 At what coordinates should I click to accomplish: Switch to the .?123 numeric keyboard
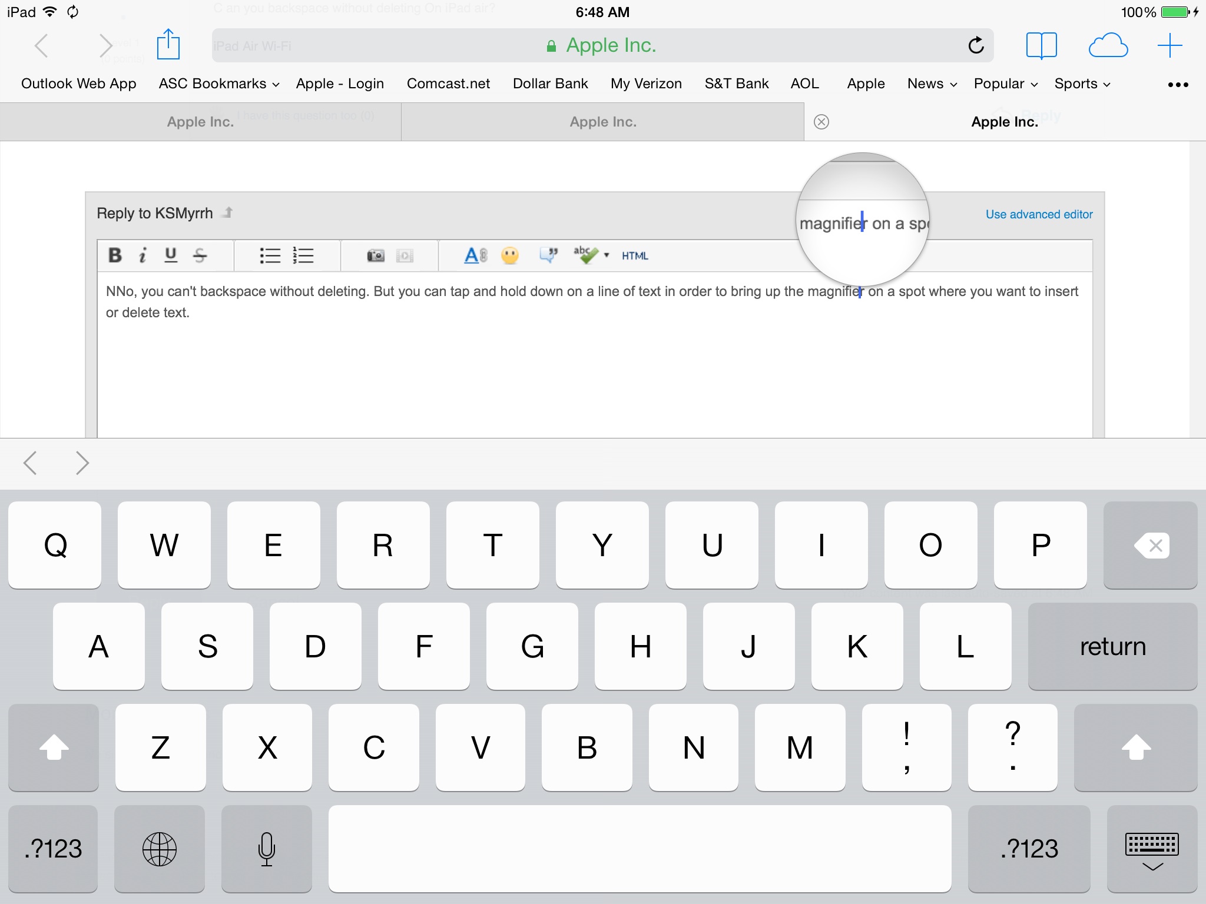click(53, 849)
